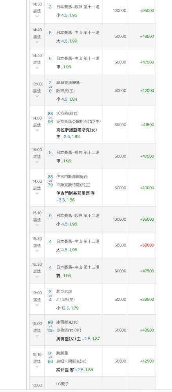
Task: Click bet line 主 -2.5, 1.83
Action: pos(68,137)
